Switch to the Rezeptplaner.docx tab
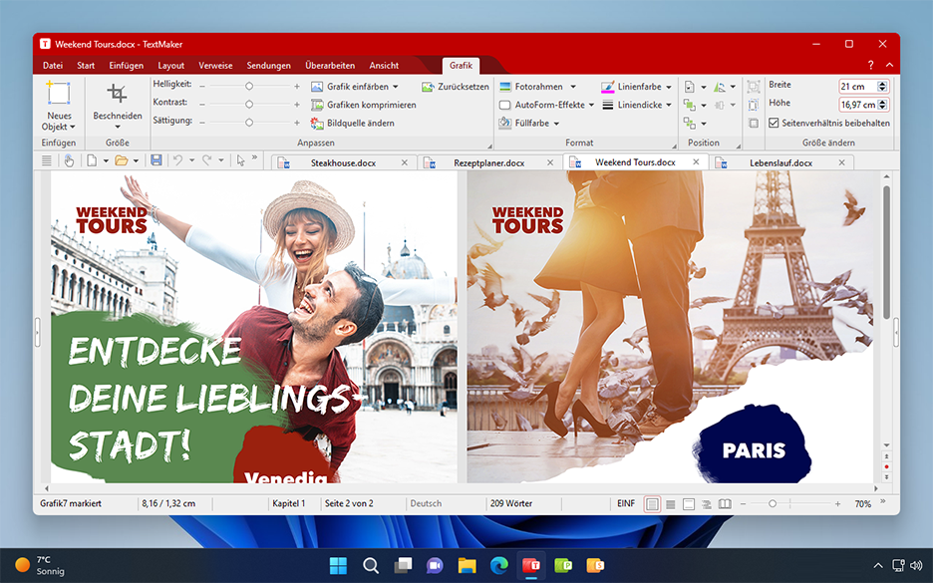This screenshot has width=933, height=583. click(488, 160)
